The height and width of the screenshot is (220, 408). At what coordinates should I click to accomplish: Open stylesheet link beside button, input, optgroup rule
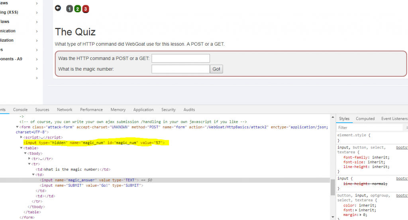[x=402, y=195]
